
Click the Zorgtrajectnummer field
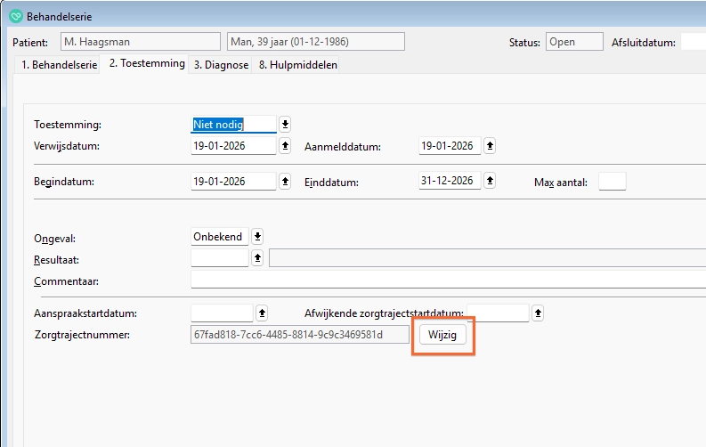click(299, 335)
